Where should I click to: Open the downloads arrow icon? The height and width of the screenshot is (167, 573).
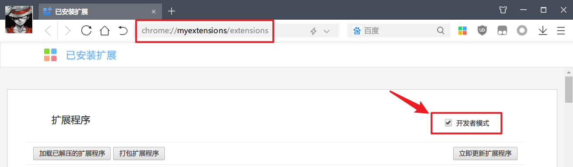tap(543, 31)
